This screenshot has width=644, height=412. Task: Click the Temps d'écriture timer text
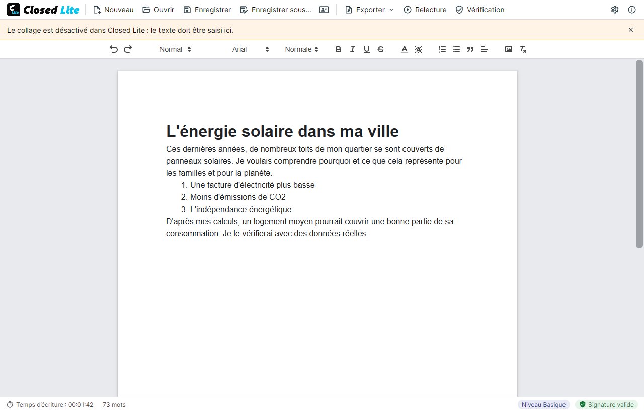[55, 405]
